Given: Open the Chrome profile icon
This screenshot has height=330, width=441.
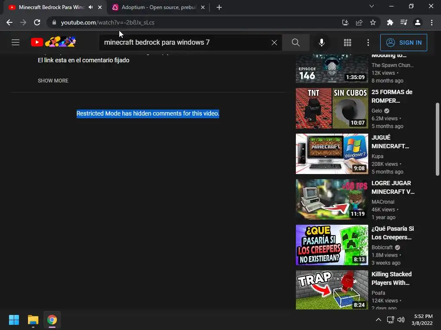Looking at the screenshot, I should (x=418, y=22).
